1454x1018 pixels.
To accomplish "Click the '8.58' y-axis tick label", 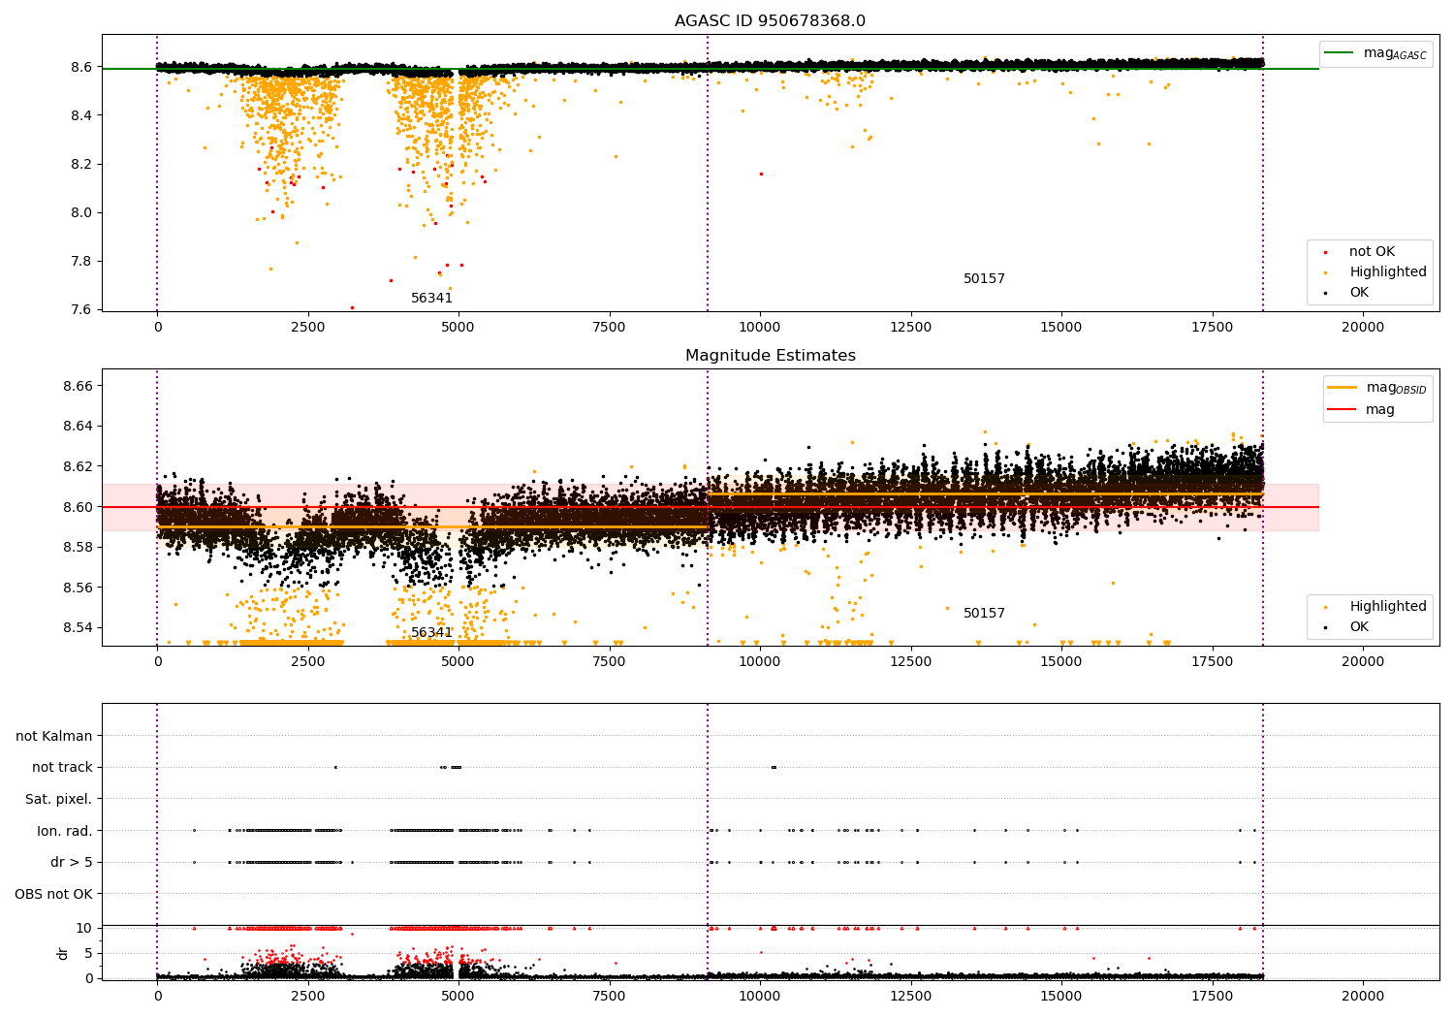I will tap(79, 548).
